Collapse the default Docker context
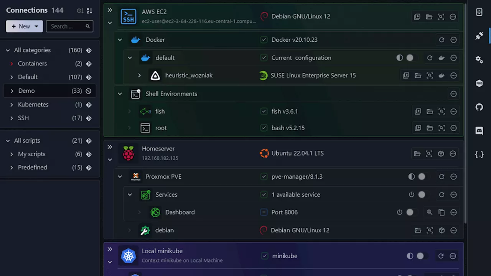 130,58
